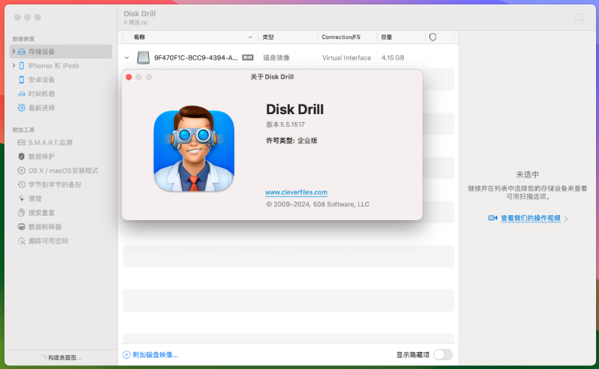Click the 搜索重复 document icon
The width and height of the screenshot is (599, 369).
[x=21, y=213]
